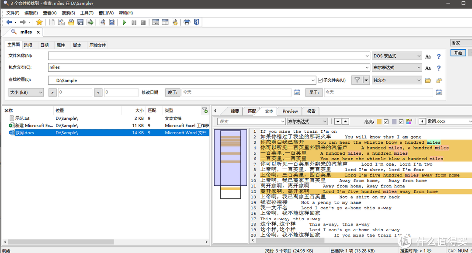472x253 pixels.
Task: Click the print icon in toolbar
Action: point(187,22)
